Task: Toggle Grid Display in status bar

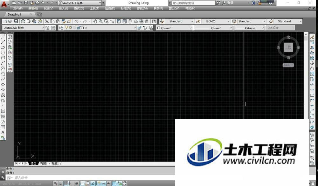Action: click(66, 183)
